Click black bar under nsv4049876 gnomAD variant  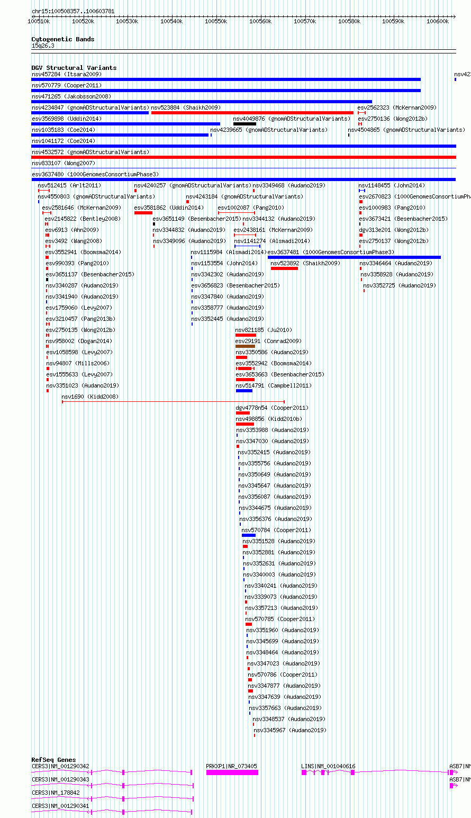244,124
